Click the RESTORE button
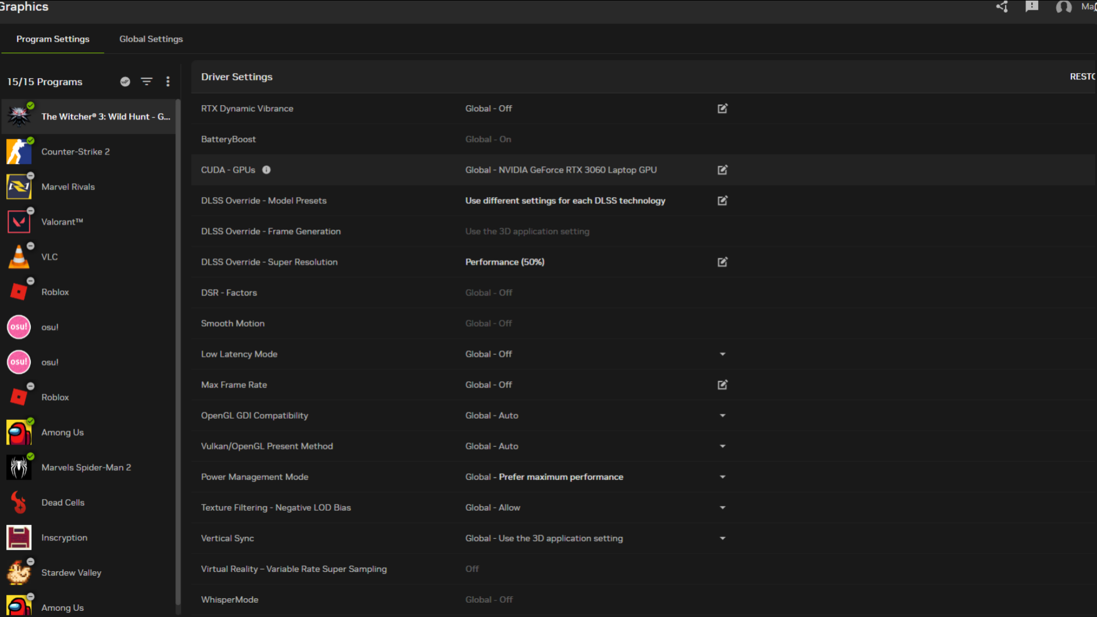The height and width of the screenshot is (617, 1097). [x=1083, y=77]
